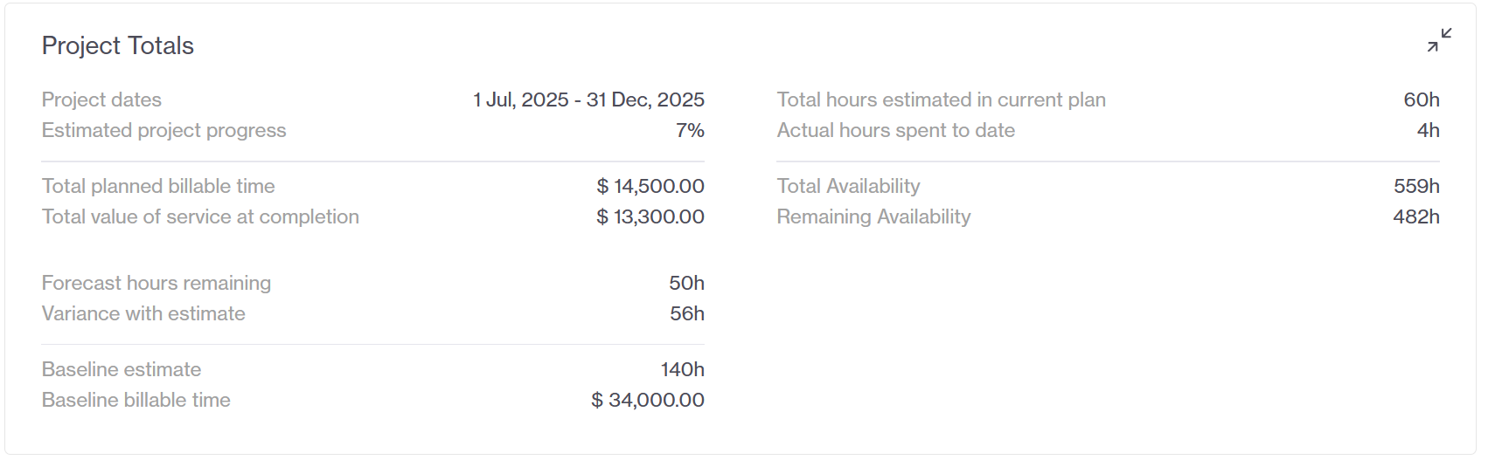Select the 482h remaining availability value
The height and width of the screenshot is (460, 1488).
1416,216
